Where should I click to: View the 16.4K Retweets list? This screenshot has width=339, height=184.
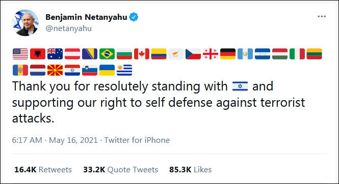[x=43, y=170]
